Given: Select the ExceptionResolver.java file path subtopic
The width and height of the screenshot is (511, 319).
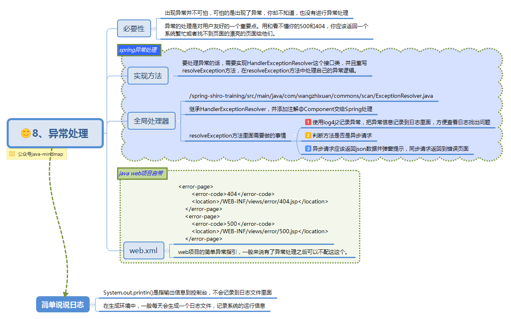Looking at the screenshot, I should coord(311,96).
